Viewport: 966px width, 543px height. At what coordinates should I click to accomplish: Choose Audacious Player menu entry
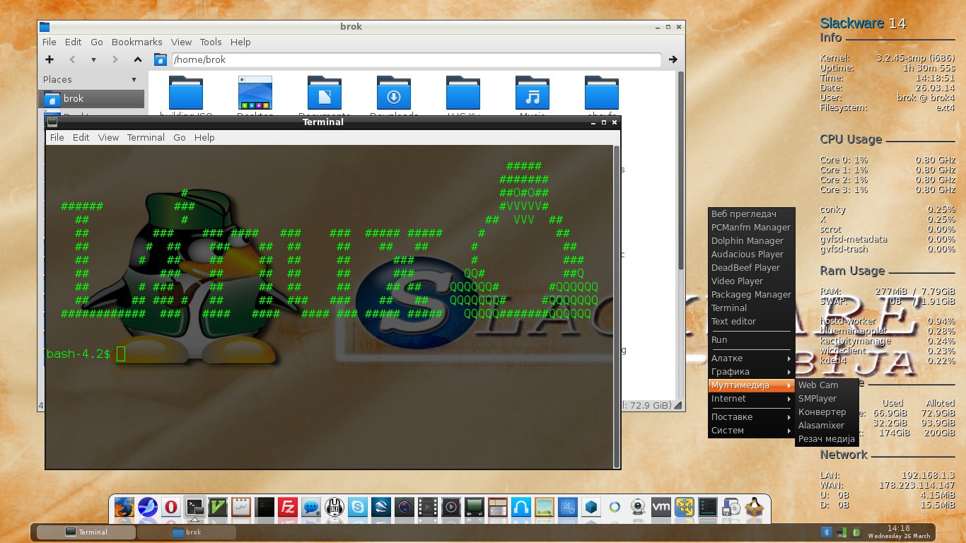(x=752, y=255)
